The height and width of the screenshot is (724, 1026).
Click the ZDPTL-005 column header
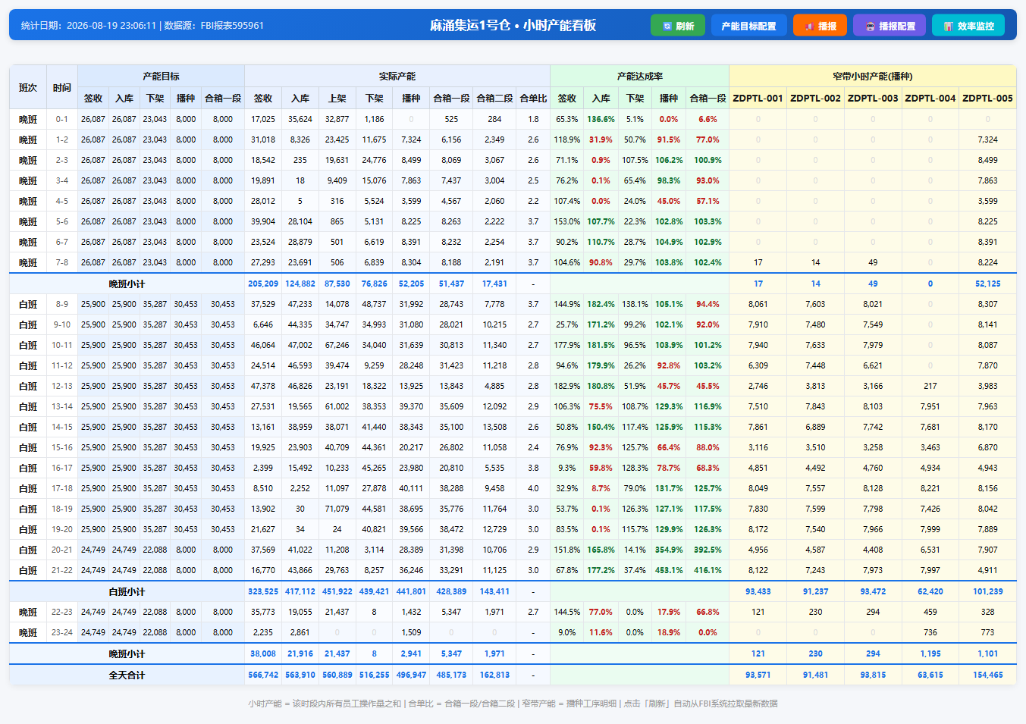[x=987, y=98]
